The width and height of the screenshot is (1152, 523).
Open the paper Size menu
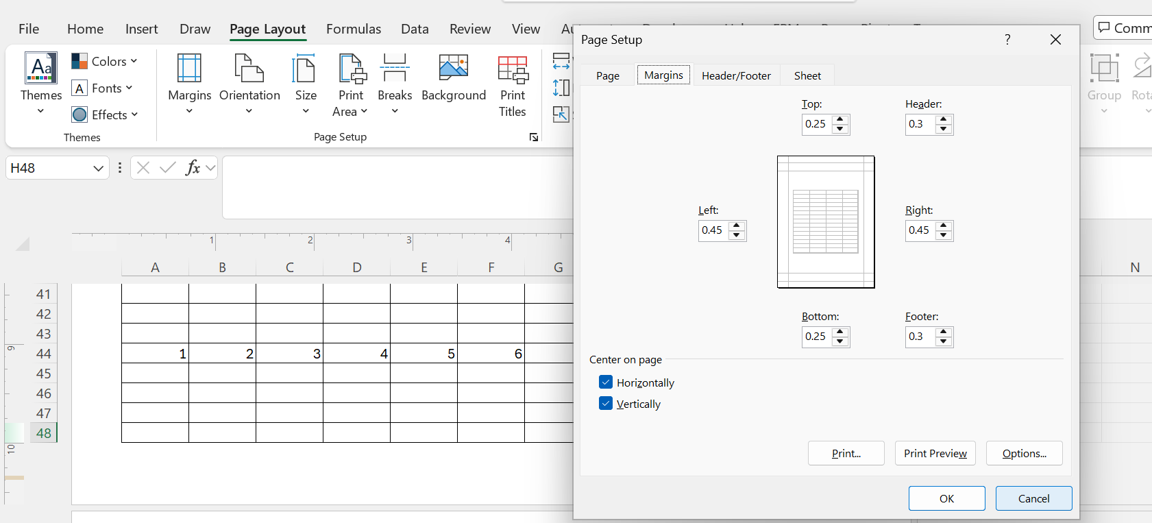pyautogui.click(x=306, y=84)
